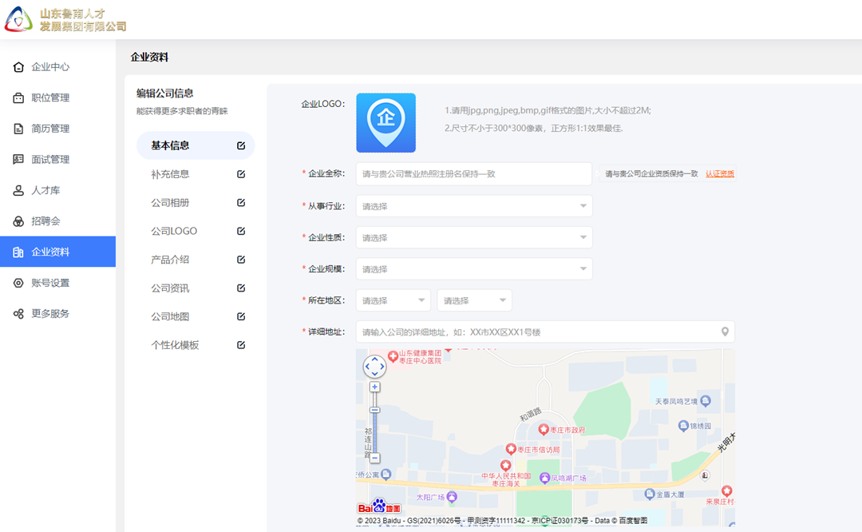This screenshot has height=532, width=862.
Task: Click edit icon beside 补充信息
Action: point(241,174)
